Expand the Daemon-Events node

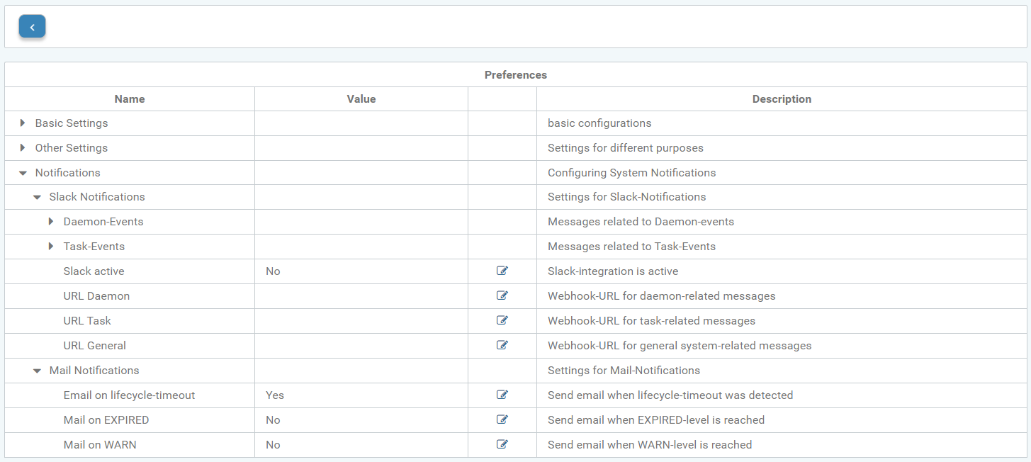[51, 222]
